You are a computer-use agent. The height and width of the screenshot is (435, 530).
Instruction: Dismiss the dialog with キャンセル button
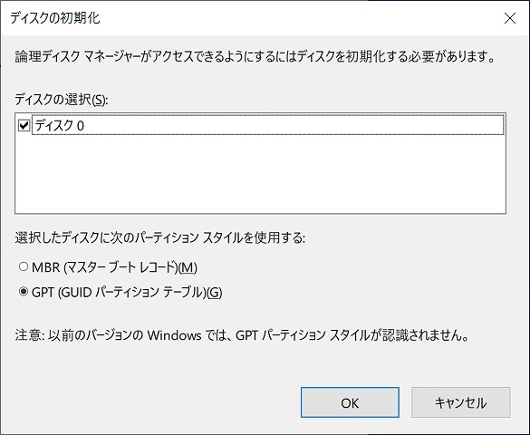click(x=461, y=402)
